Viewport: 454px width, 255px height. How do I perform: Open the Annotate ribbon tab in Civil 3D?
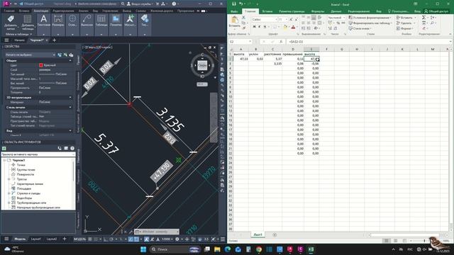pyautogui.click(x=41, y=11)
